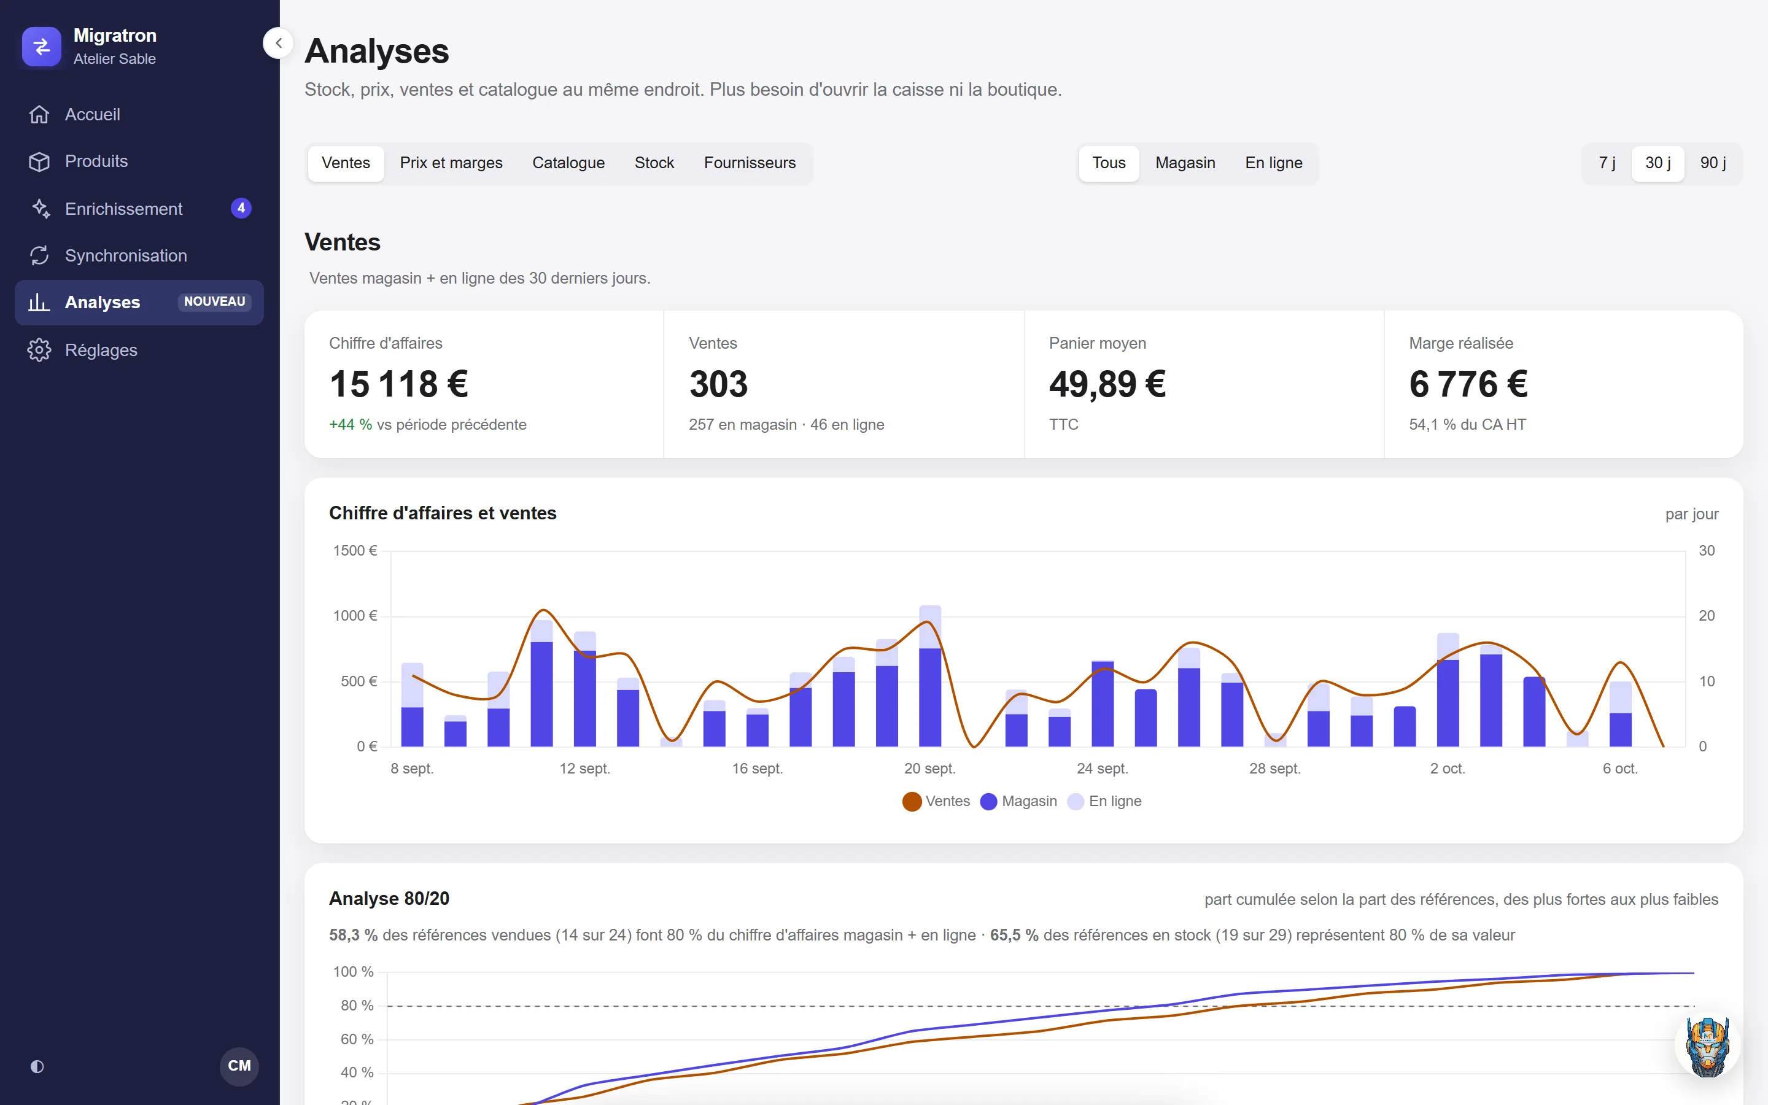Screen dimensions: 1768x1105
Task: Toggle dark mode with the contrast icon
Action: pos(37,1066)
